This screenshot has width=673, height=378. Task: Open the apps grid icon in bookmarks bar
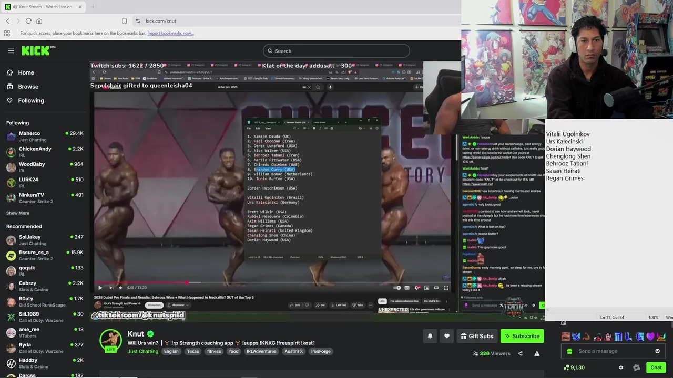click(7, 33)
